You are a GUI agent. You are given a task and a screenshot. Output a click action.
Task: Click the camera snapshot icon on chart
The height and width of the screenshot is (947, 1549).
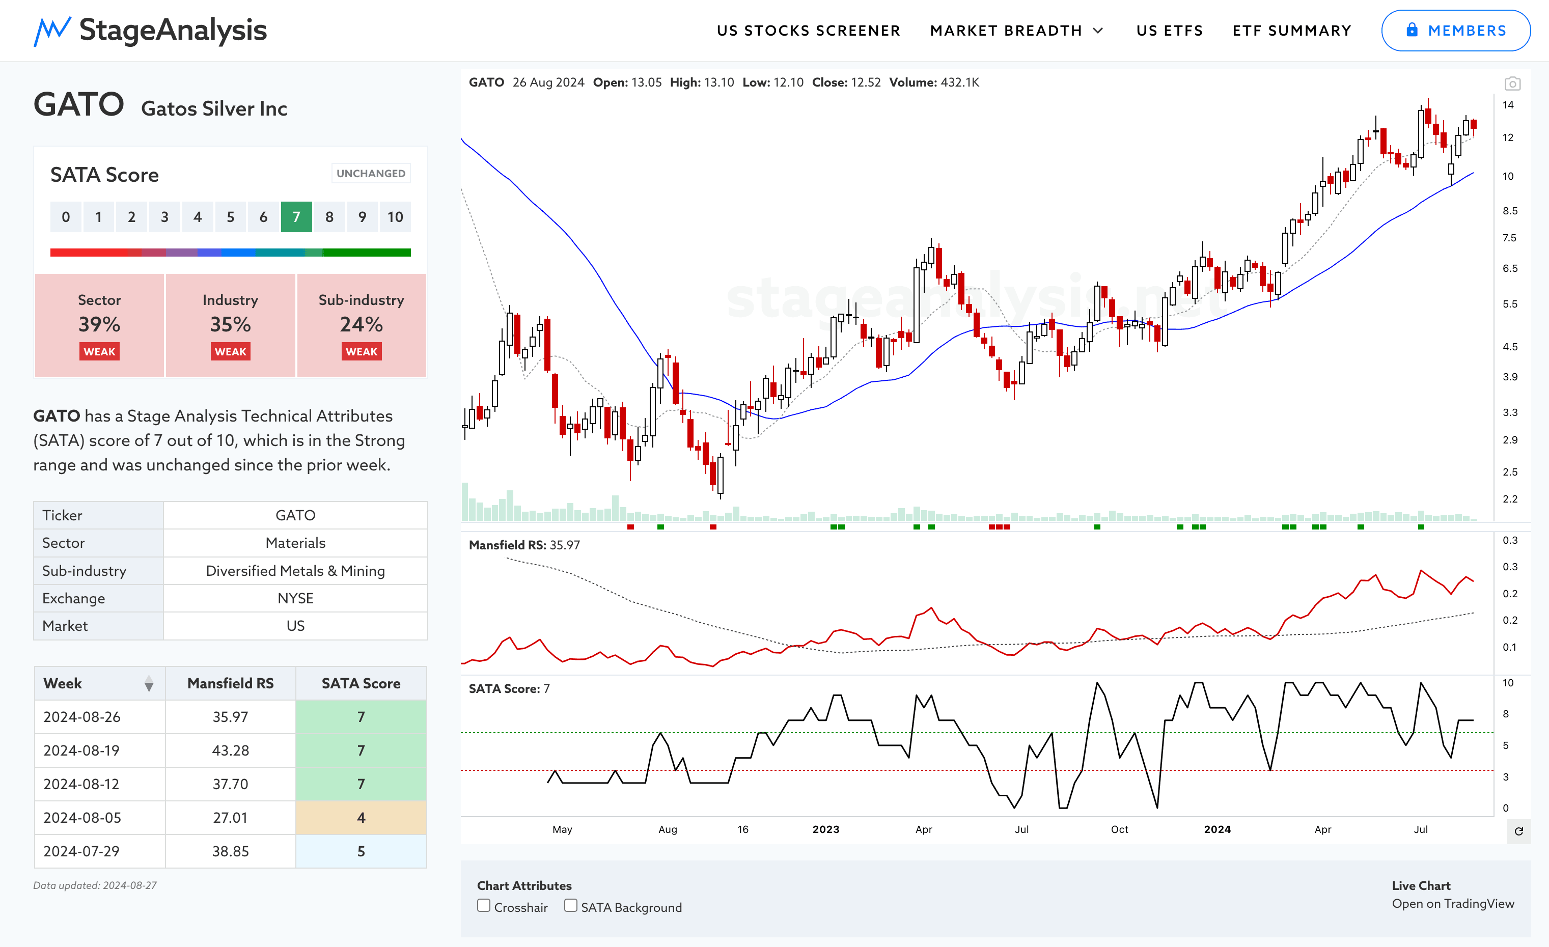(1512, 83)
